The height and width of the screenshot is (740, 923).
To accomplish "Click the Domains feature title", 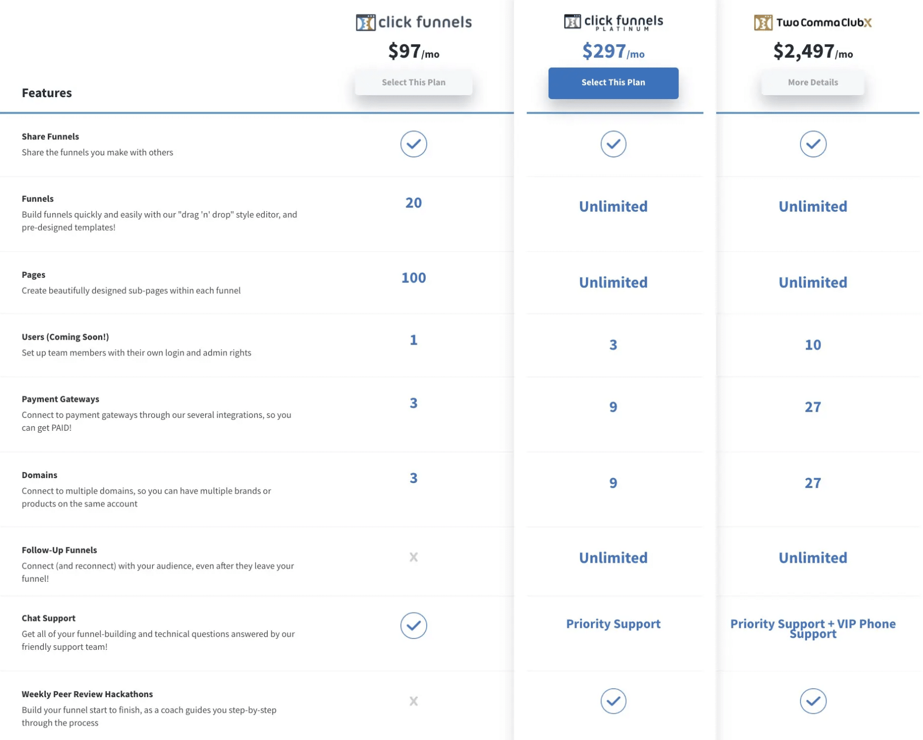I will click(39, 475).
